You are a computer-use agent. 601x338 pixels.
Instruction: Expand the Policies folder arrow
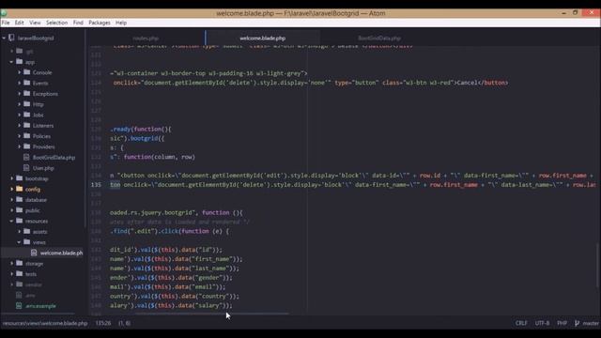pos(19,136)
